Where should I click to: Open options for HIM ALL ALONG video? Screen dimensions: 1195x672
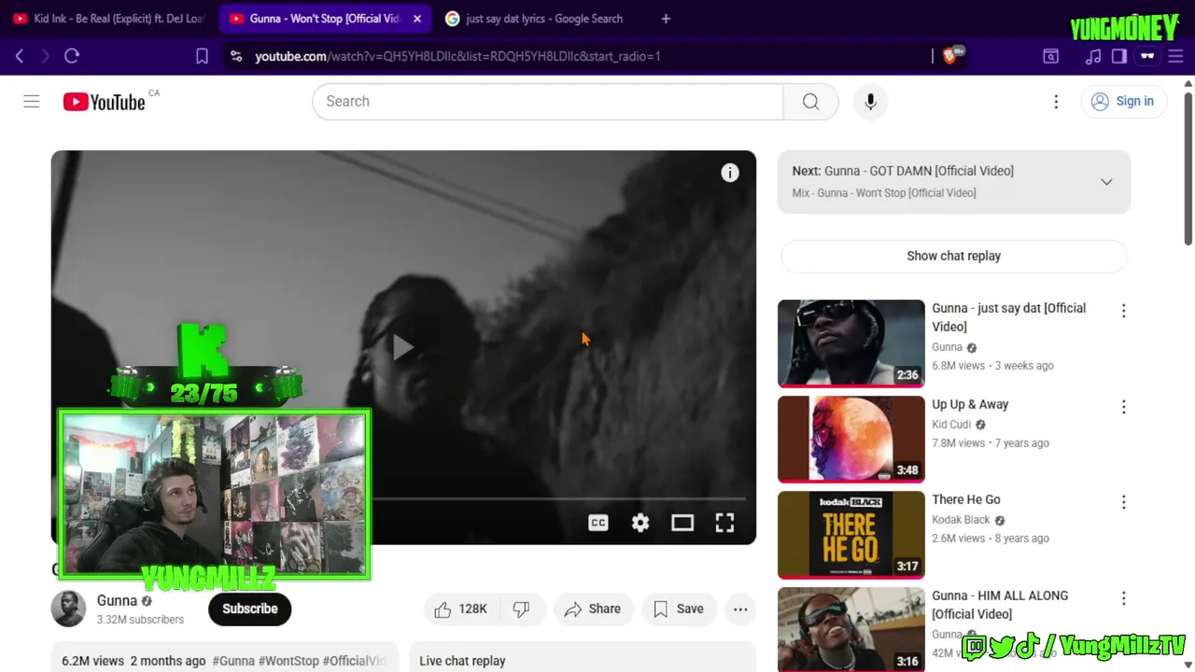click(1123, 598)
